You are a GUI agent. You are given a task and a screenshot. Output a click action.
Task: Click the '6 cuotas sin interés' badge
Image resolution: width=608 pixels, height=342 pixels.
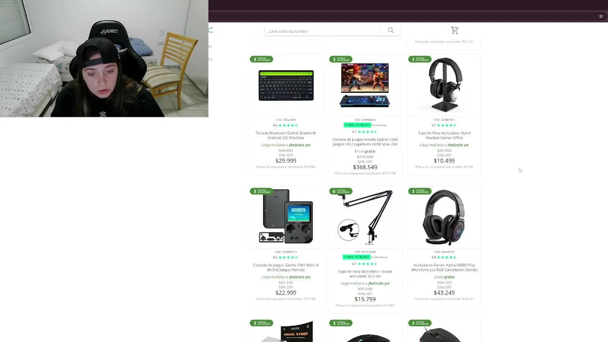point(340,191)
